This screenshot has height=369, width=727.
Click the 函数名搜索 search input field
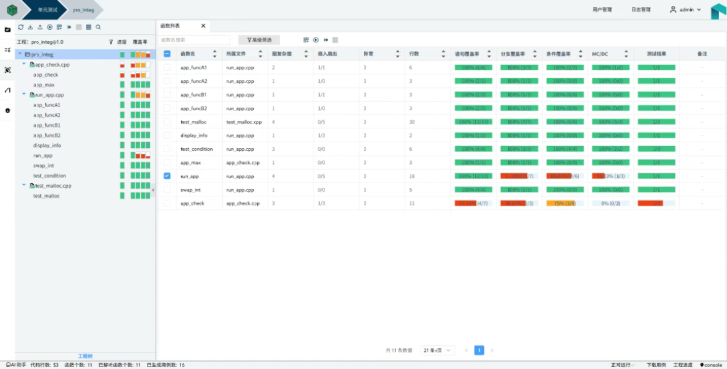[x=194, y=40]
